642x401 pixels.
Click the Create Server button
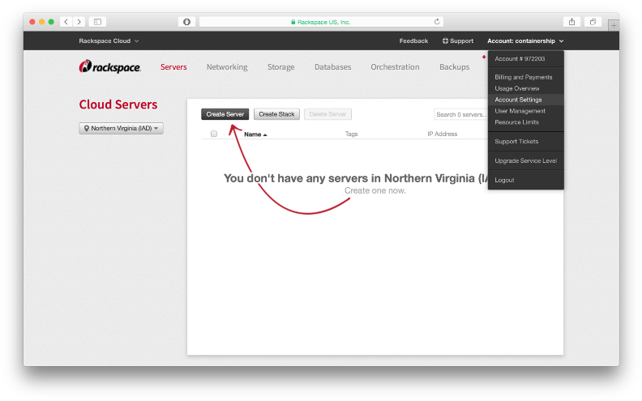click(225, 114)
